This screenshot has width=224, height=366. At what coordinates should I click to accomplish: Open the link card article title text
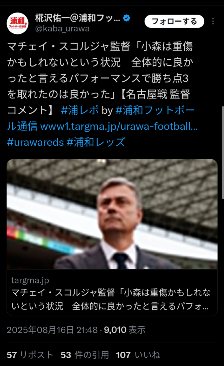point(111,299)
